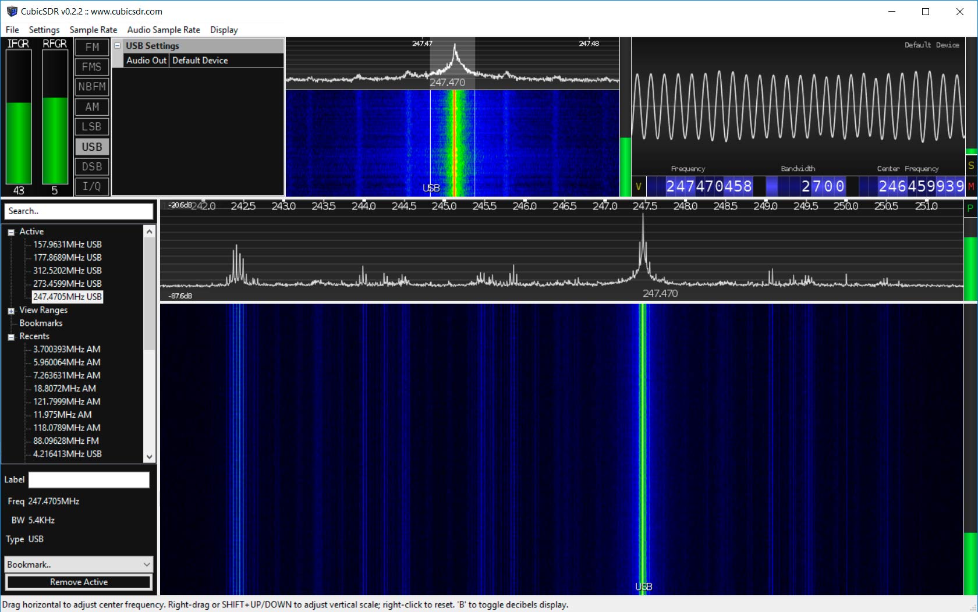Open recent 118.0789MHz AM

pos(66,428)
